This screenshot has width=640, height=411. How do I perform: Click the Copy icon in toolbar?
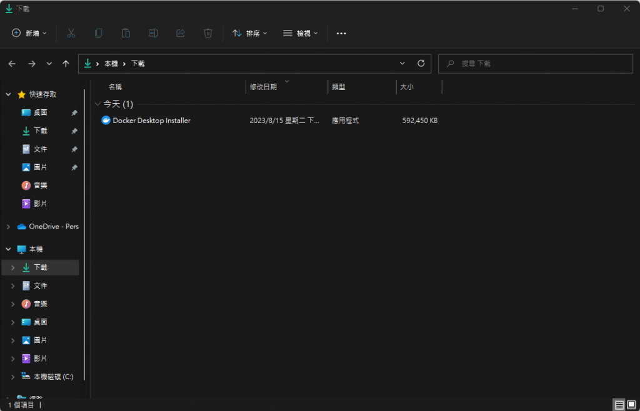pos(98,33)
